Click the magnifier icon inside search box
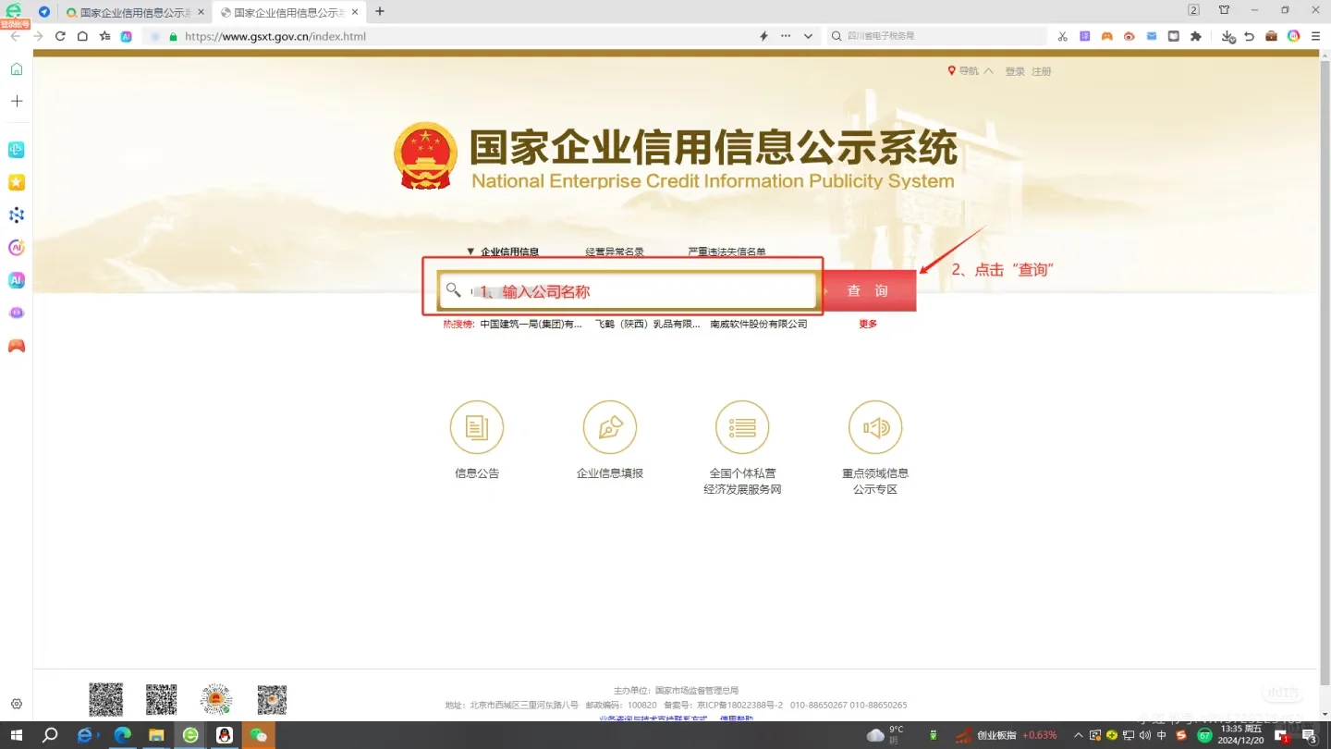Viewport: 1331px width, 749px height. coord(453,289)
